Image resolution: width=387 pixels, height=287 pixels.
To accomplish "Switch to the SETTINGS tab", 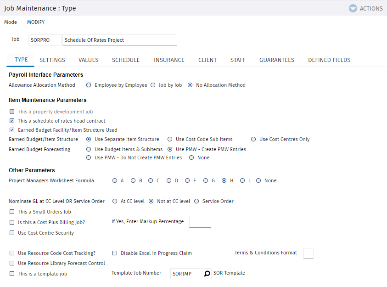I will coord(52,60).
